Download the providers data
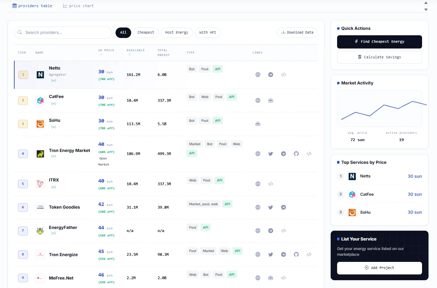Image resolution: width=437 pixels, height=288 pixels. point(297,33)
